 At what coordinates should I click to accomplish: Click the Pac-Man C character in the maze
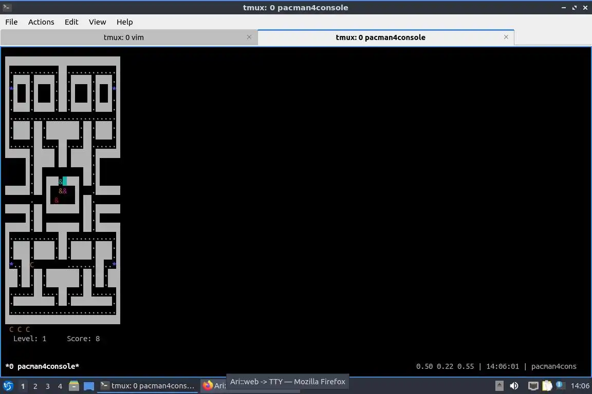click(32, 265)
